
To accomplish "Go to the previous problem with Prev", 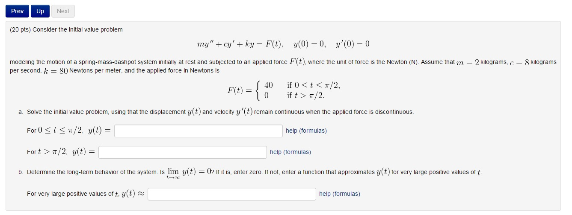I will click(x=18, y=11).
